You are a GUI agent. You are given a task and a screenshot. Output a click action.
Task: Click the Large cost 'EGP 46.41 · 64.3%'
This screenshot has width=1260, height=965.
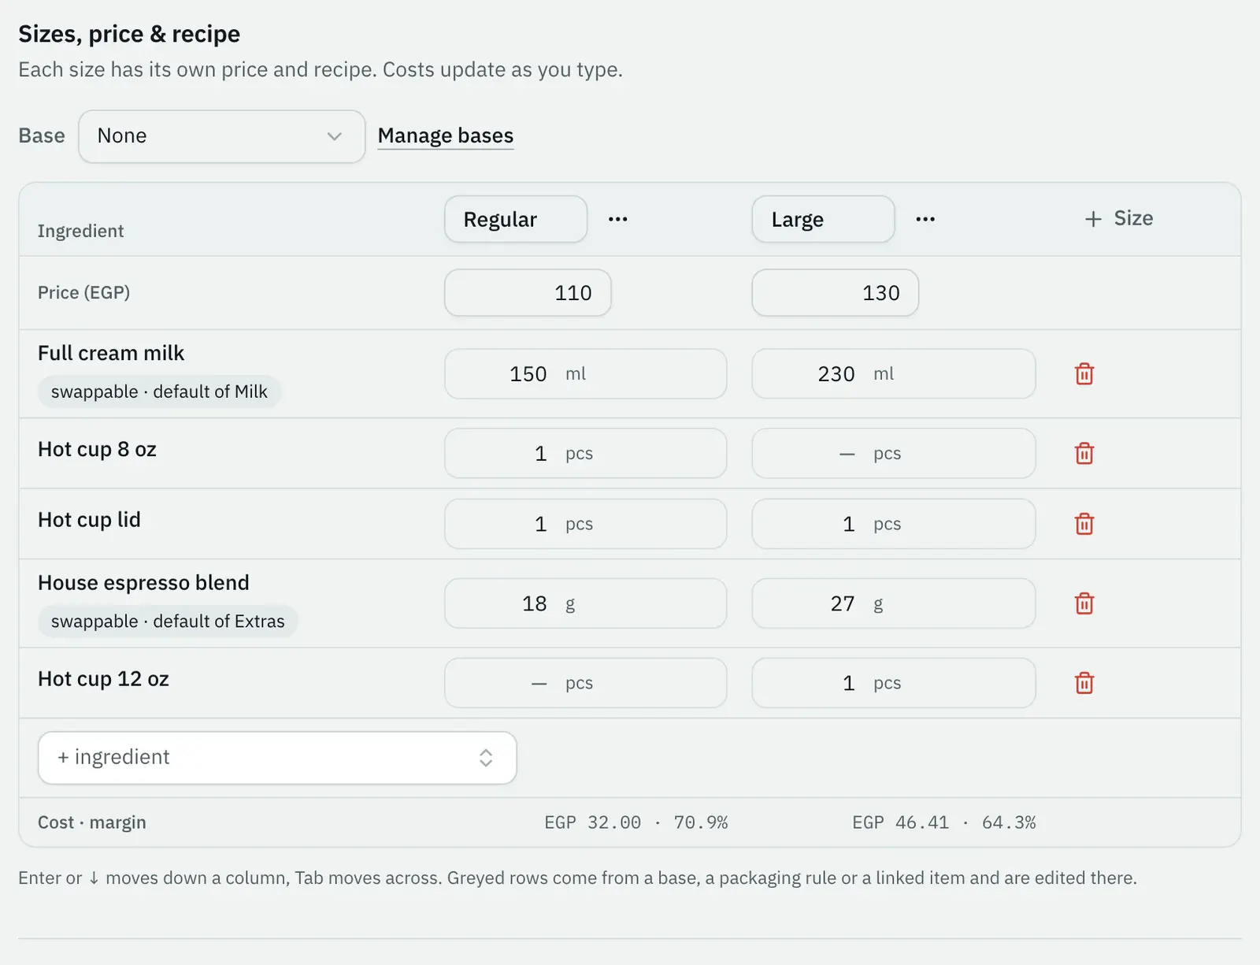943,822
